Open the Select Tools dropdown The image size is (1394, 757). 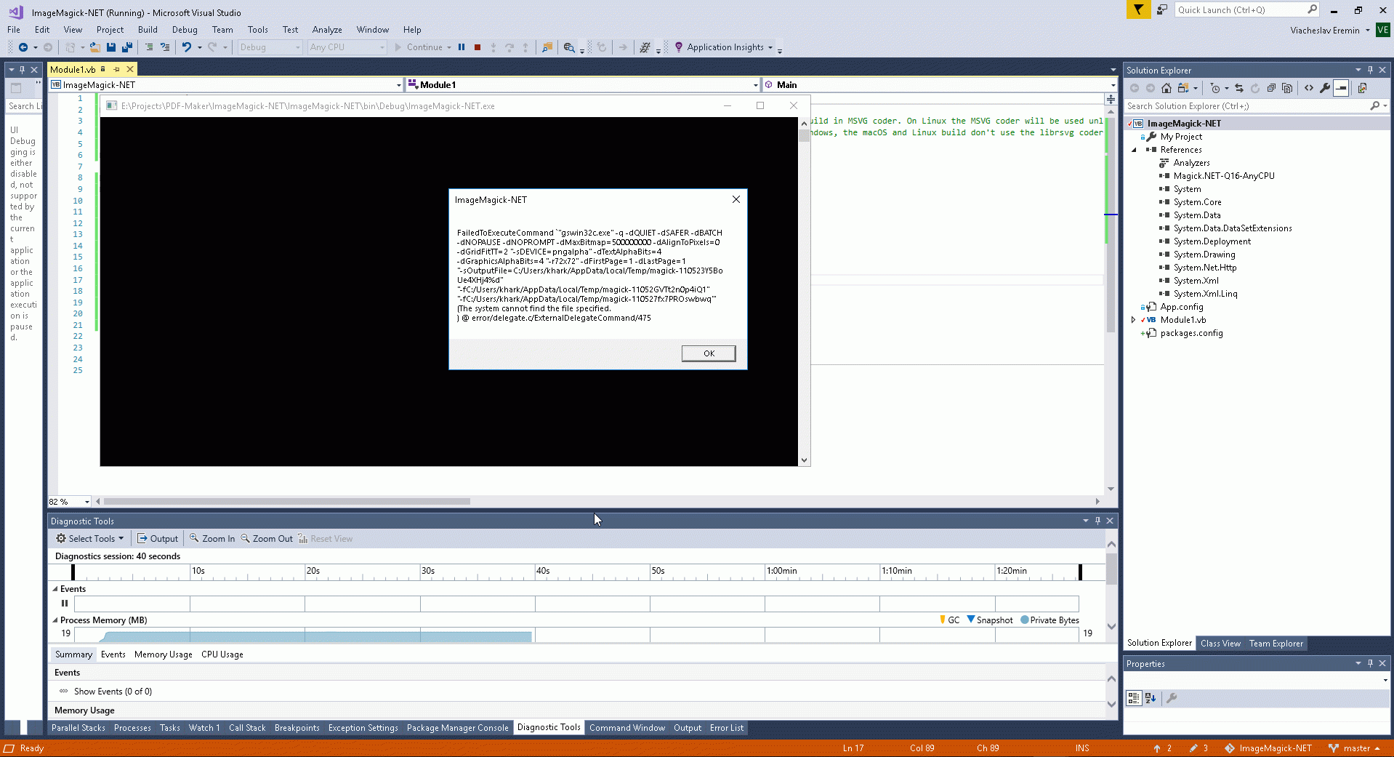pyautogui.click(x=90, y=539)
